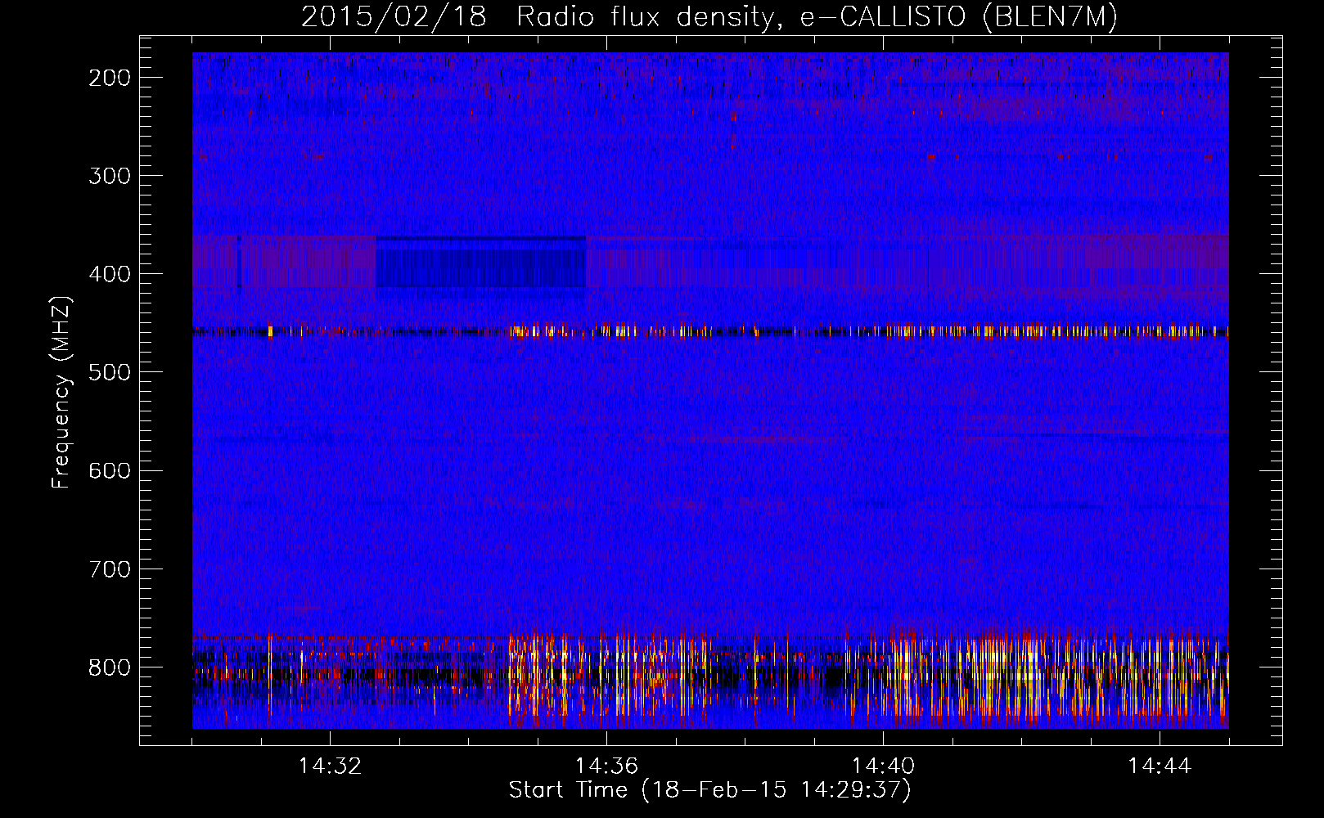Click the 14:36 time tick label
The height and width of the screenshot is (818, 1324).
[606, 766]
